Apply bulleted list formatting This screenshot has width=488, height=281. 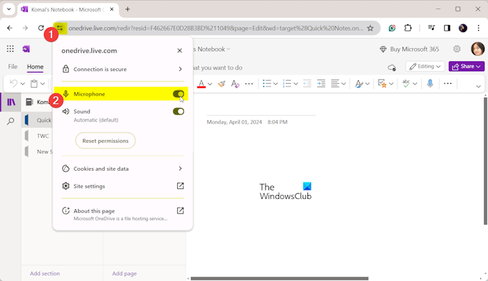pos(267,84)
